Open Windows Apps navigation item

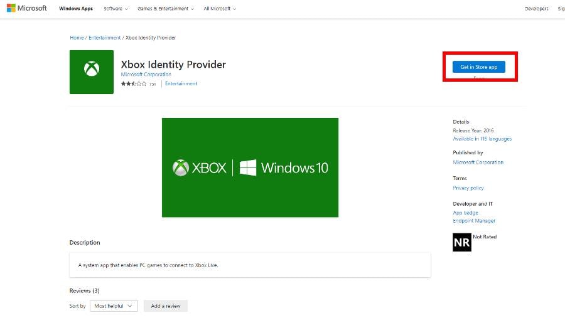tap(76, 9)
